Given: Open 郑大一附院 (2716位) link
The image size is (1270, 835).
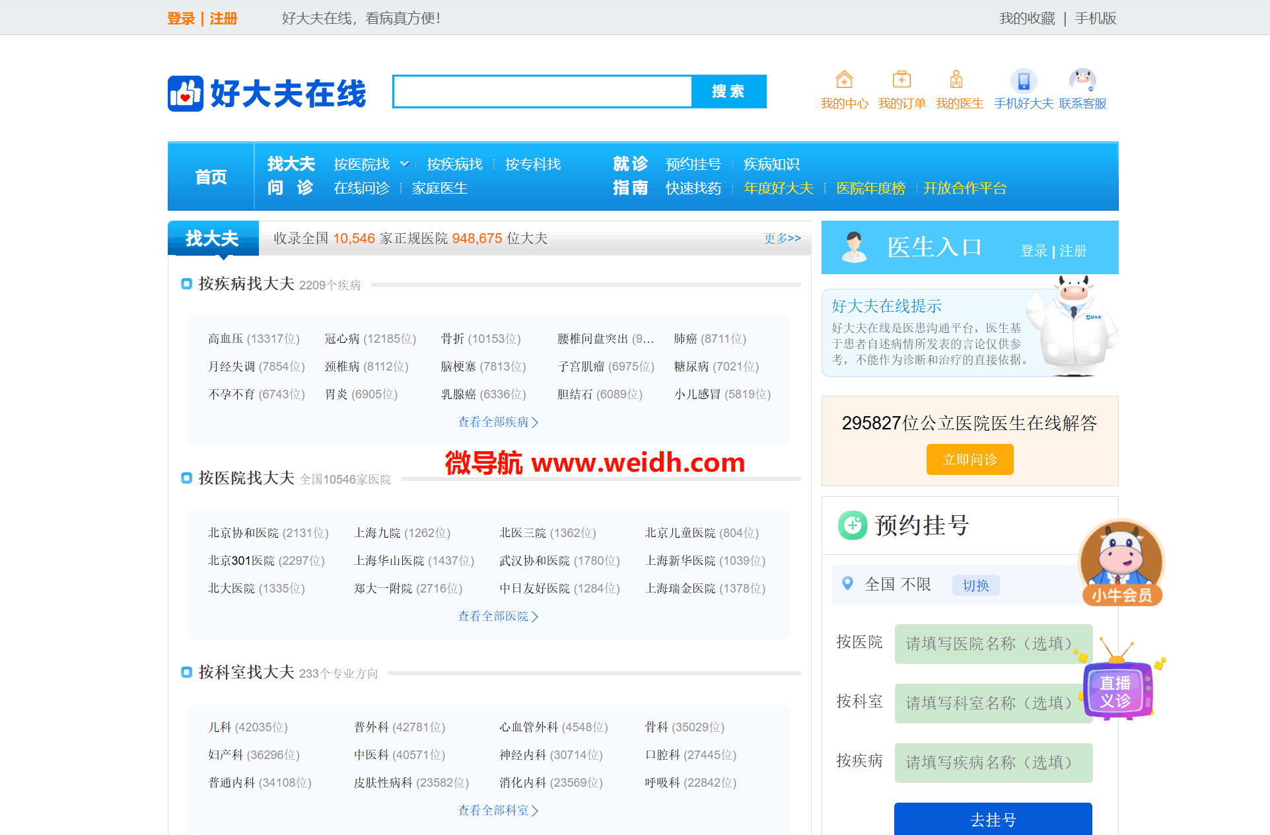Looking at the screenshot, I should coord(408,588).
